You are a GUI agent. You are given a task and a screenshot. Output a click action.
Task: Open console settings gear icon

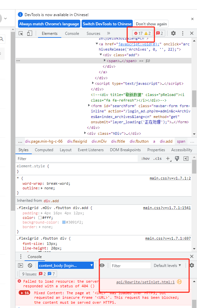tap(192, 265)
